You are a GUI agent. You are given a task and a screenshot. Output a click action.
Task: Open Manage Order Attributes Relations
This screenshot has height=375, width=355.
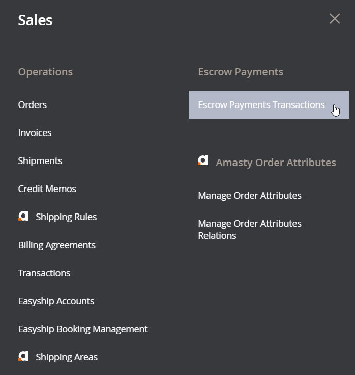[x=250, y=230]
